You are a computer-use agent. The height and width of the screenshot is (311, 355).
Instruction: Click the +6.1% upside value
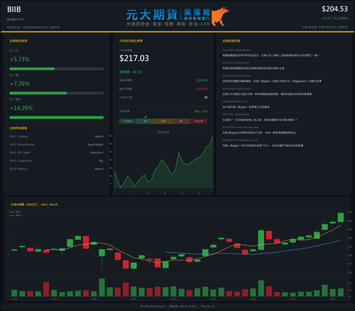(137, 72)
